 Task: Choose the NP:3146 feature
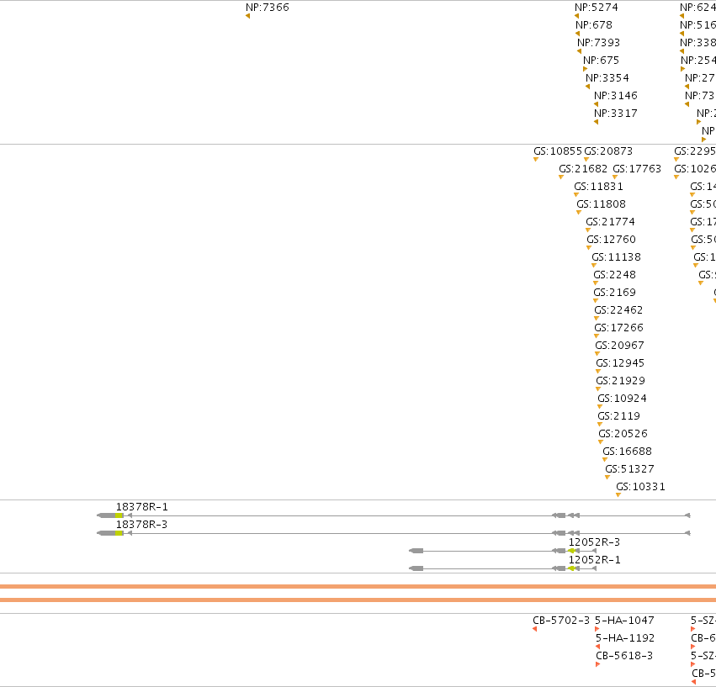596,104
